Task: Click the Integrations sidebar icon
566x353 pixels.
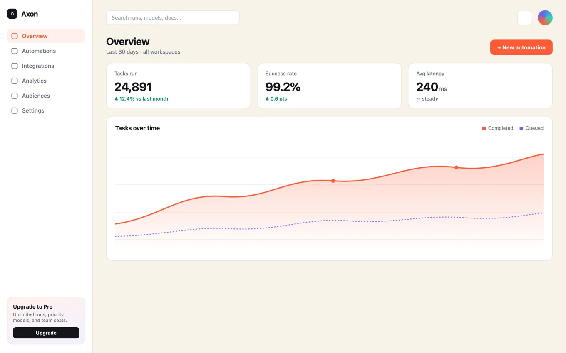Action: (15, 66)
